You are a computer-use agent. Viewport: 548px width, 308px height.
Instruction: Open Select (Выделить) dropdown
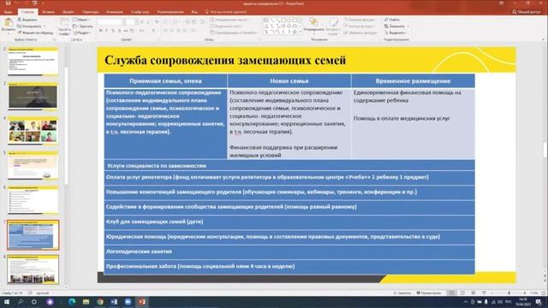tap(396, 33)
